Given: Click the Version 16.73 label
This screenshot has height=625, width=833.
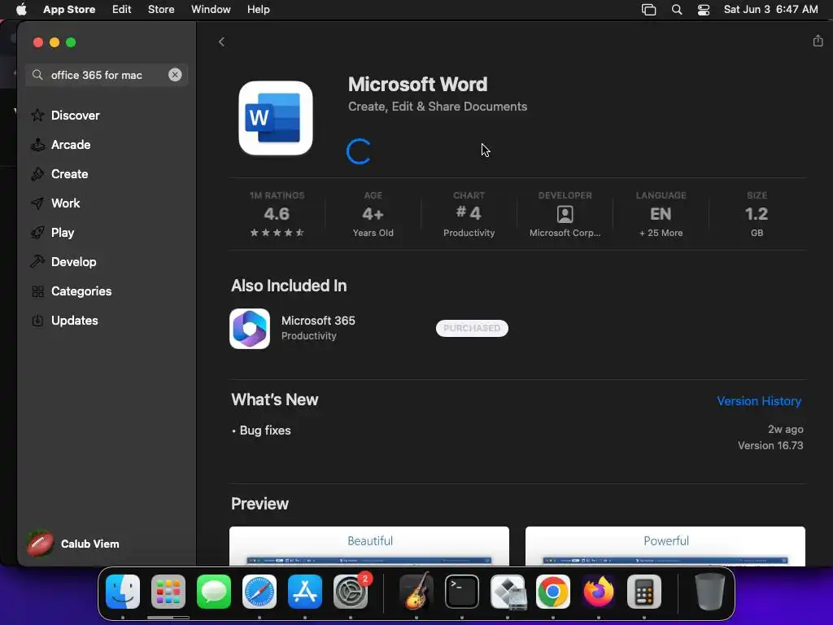Looking at the screenshot, I should 770,445.
